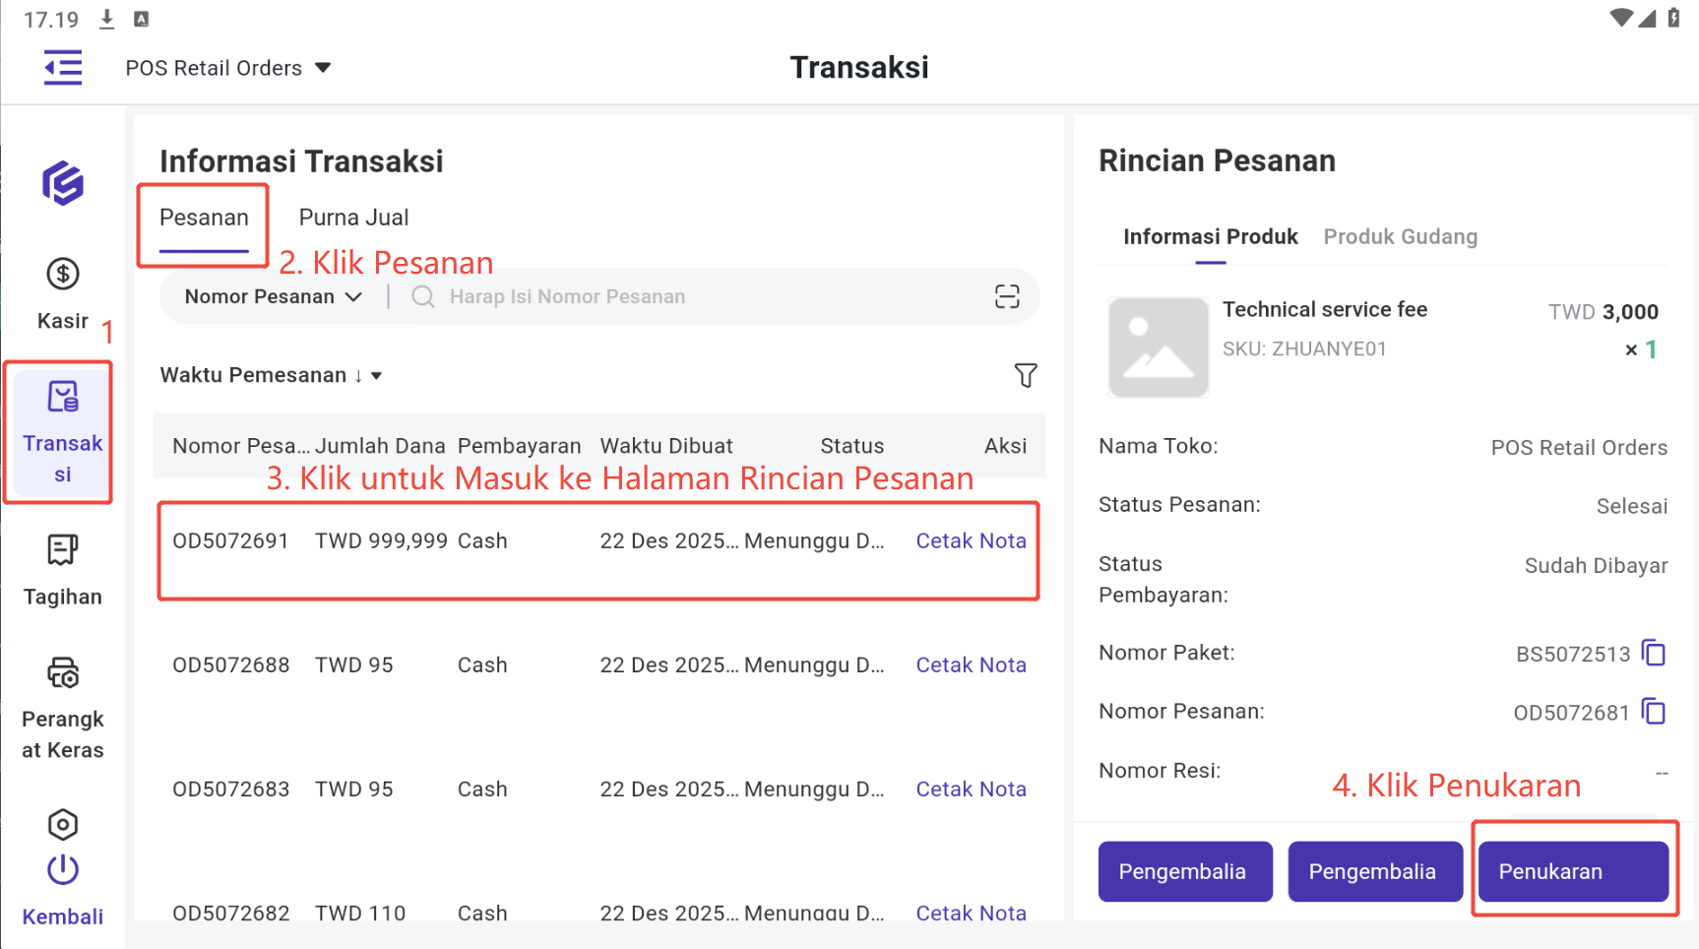Tap the barcode scan icon
Image resolution: width=1699 pixels, height=949 pixels.
pos(1006,296)
